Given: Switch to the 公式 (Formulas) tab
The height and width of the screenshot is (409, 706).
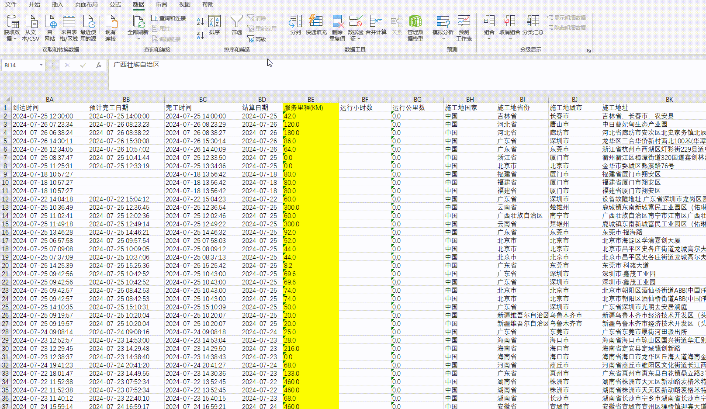Looking at the screenshot, I should click(115, 4).
